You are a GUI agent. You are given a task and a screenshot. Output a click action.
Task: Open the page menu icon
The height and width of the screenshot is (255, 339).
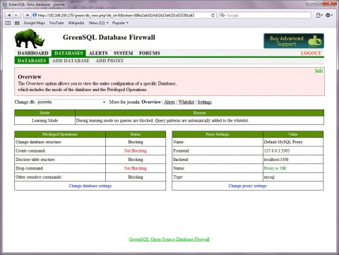[x=319, y=15]
